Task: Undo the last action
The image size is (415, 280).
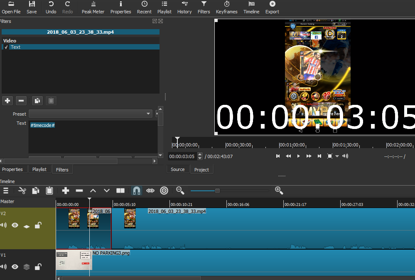Action: coord(51,7)
